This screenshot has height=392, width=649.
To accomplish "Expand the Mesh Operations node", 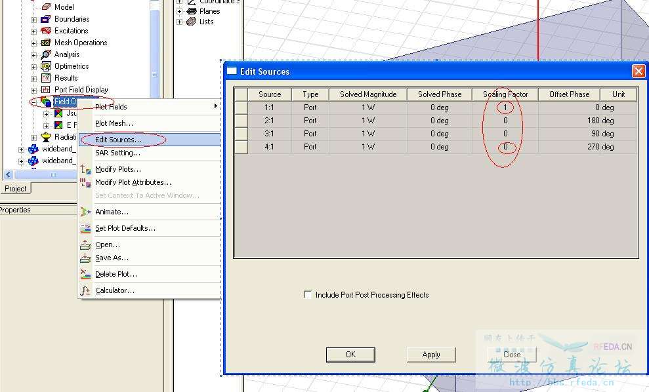I will point(34,43).
